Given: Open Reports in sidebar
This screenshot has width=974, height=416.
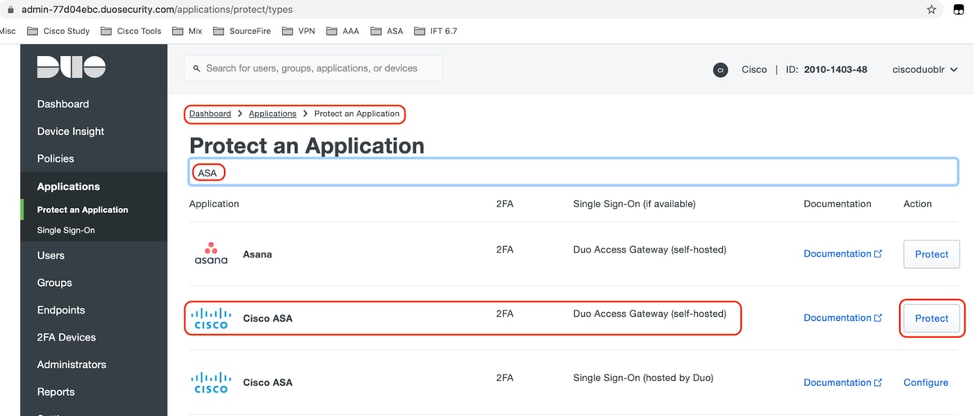Looking at the screenshot, I should [x=56, y=392].
